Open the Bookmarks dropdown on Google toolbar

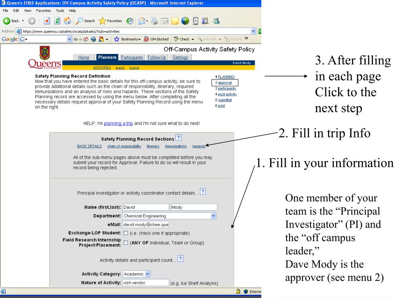coord(140,39)
